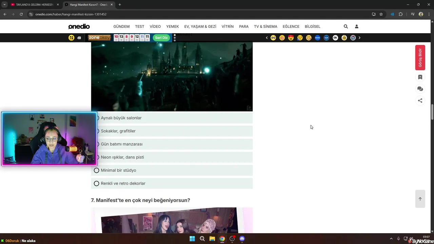Open the EĞLENCE menu
This screenshot has height=244, width=434.
[291, 26]
